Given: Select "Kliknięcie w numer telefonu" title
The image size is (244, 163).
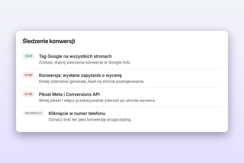Looking at the screenshot, I should coord(77,113).
